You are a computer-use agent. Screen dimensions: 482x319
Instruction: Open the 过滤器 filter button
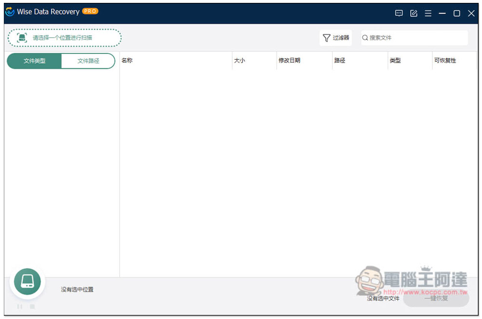[x=335, y=38]
